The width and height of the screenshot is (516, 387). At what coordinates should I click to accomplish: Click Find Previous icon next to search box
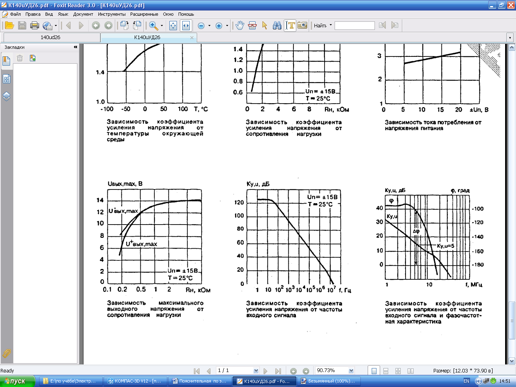(x=383, y=25)
